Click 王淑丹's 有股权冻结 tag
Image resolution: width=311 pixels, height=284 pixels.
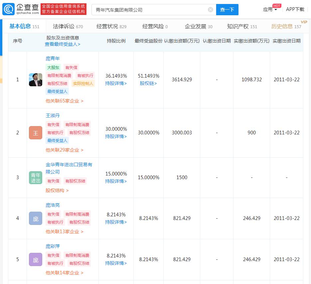79,132
